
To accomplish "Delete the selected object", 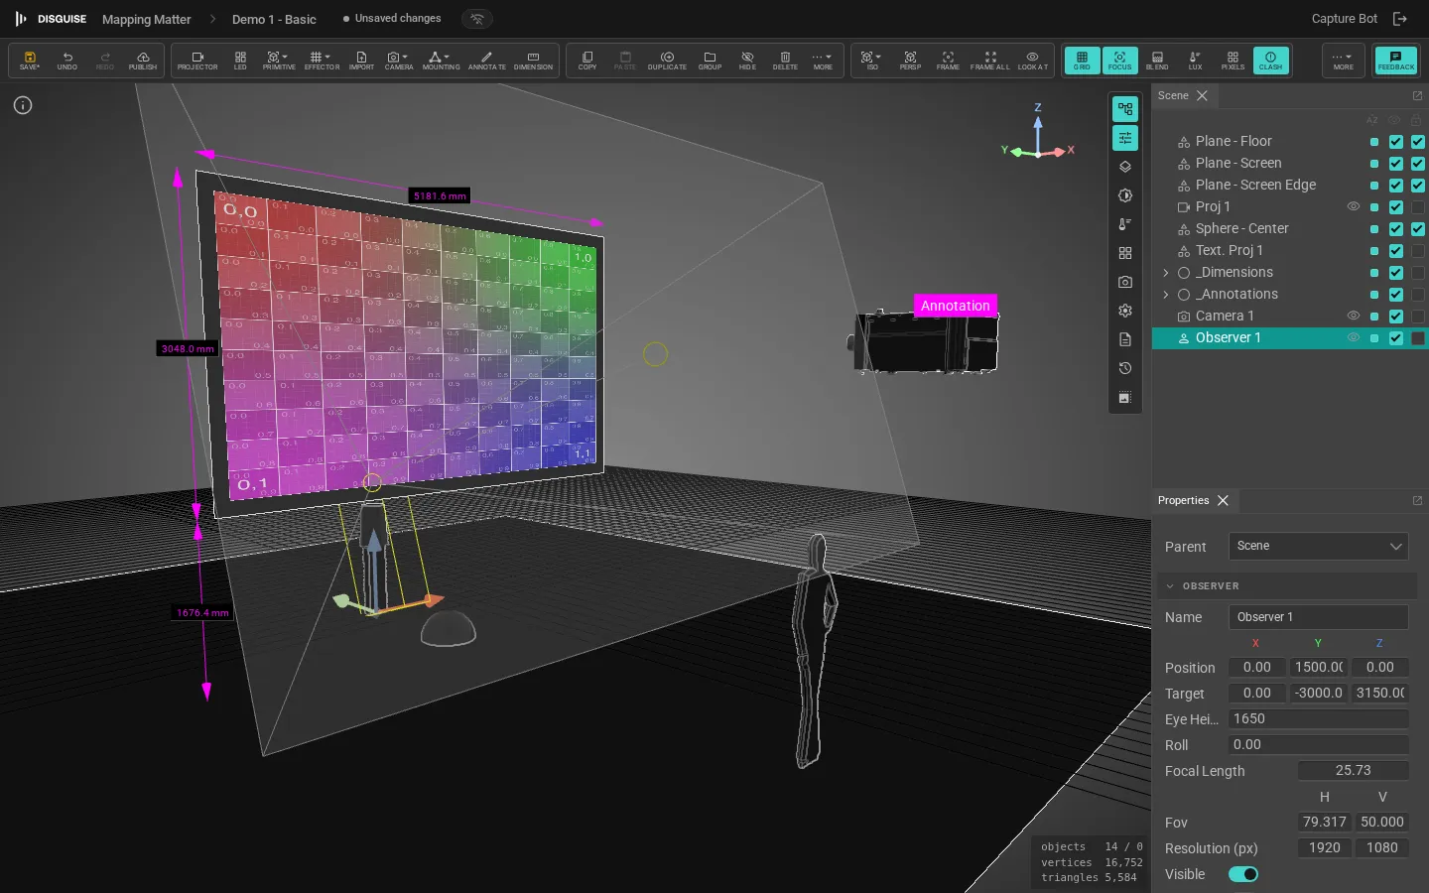I will point(785,61).
